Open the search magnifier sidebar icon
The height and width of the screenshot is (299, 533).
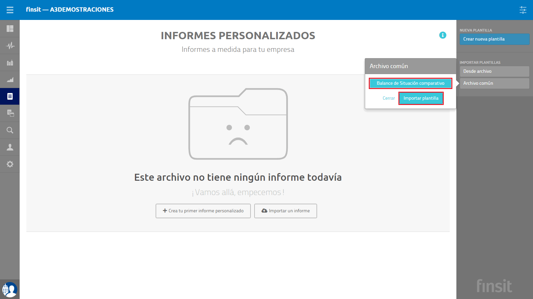[x=10, y=130]
